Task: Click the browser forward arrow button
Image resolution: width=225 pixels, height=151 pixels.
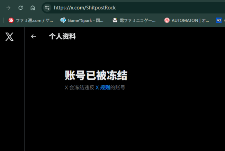Action: click(x=8, y=8)
